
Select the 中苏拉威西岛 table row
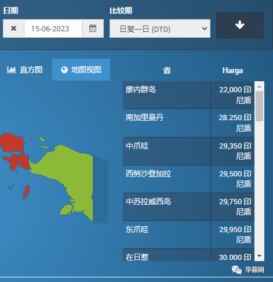tap(188, 207)
